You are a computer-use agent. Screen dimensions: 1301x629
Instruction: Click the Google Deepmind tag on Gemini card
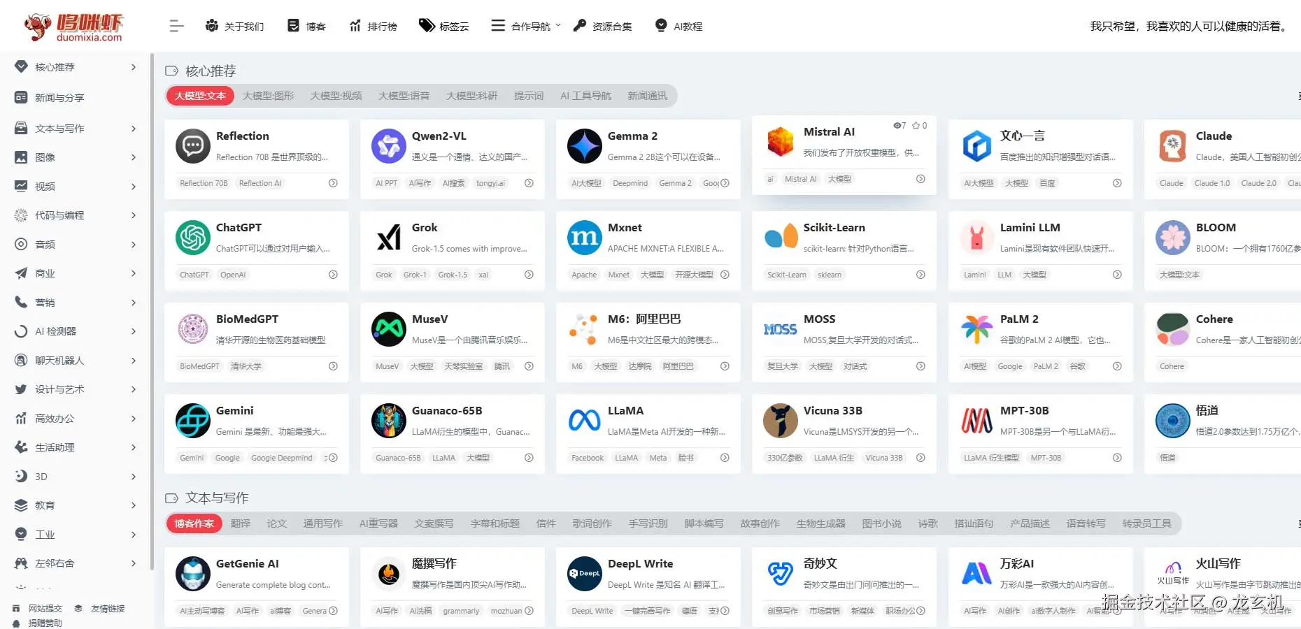tap(282, 458)
